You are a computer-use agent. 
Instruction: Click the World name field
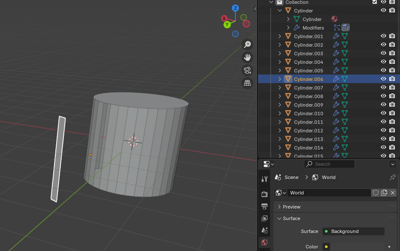pos(329,193)
